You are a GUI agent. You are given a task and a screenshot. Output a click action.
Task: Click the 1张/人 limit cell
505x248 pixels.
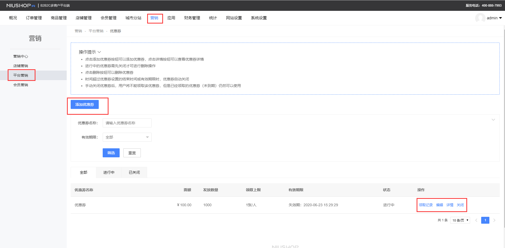point(251,205)
